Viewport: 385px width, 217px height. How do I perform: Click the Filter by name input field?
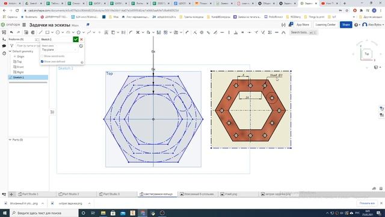pyautogui.click(x=28, y=46)
